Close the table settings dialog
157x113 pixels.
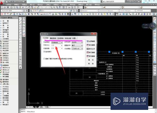coord(94,34)
